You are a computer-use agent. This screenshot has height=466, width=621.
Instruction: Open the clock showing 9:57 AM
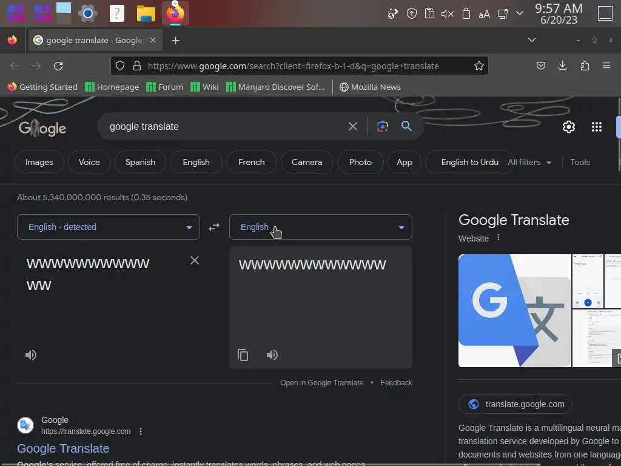pos(559,13)
